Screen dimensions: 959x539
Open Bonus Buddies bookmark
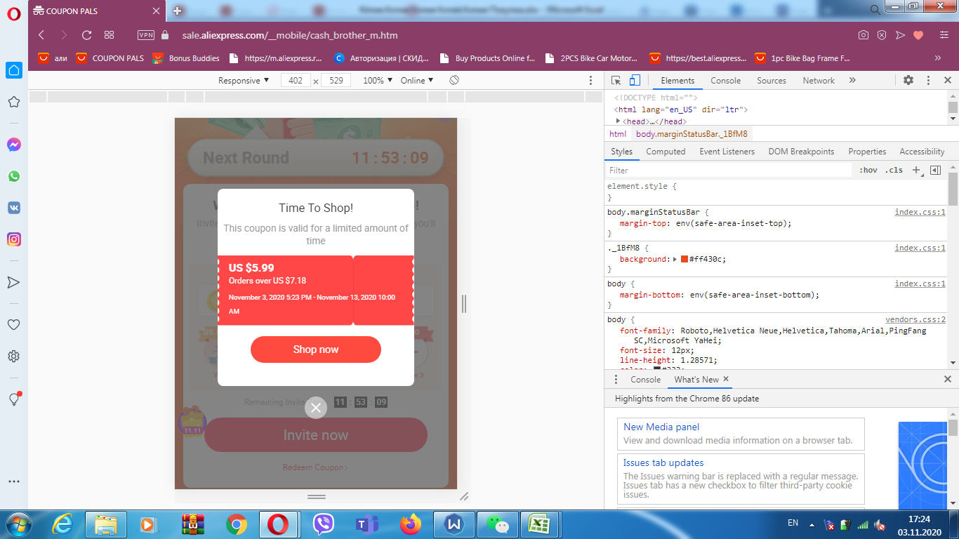[186, 58]
